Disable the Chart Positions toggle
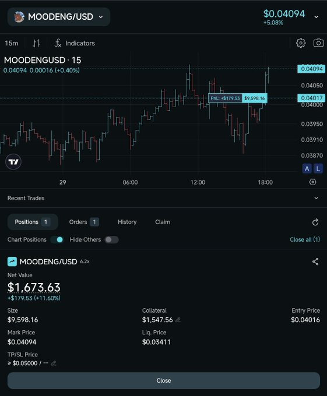Viewport: 327px width, 396px height. click(57, 240)
